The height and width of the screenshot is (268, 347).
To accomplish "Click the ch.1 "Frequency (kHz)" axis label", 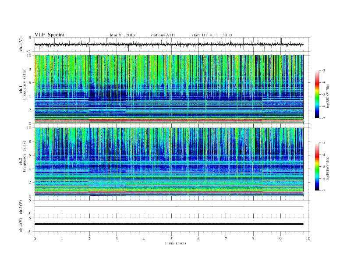I will tap(25, 84).
